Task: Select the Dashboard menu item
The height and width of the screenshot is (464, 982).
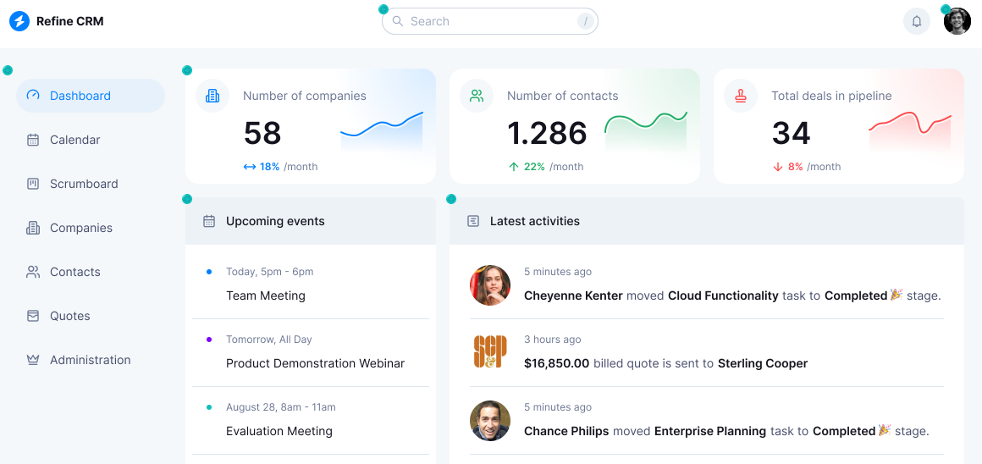Action: click(x=91, y=96)
